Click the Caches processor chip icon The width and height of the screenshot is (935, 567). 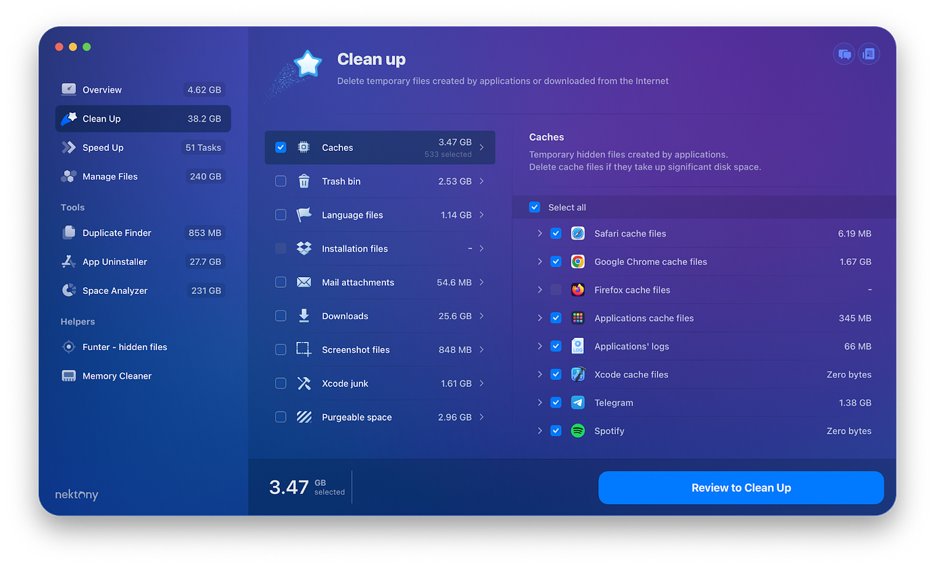[304, 147]
